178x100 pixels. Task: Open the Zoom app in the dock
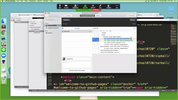pos(4,56)
